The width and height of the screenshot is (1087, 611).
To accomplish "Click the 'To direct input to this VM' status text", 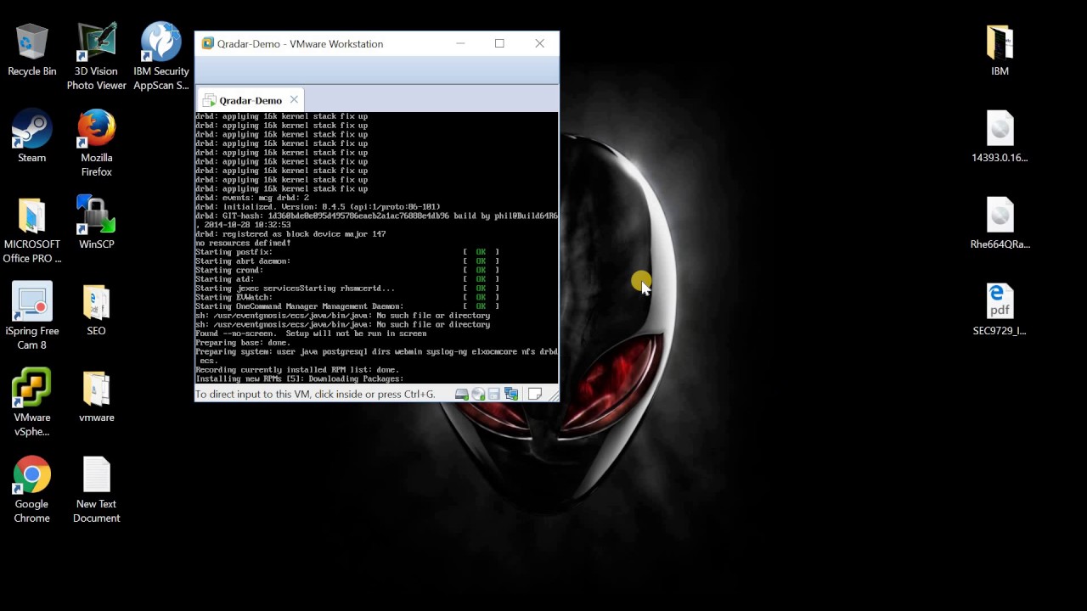I will pyautogui.click(x=315, y=395).
